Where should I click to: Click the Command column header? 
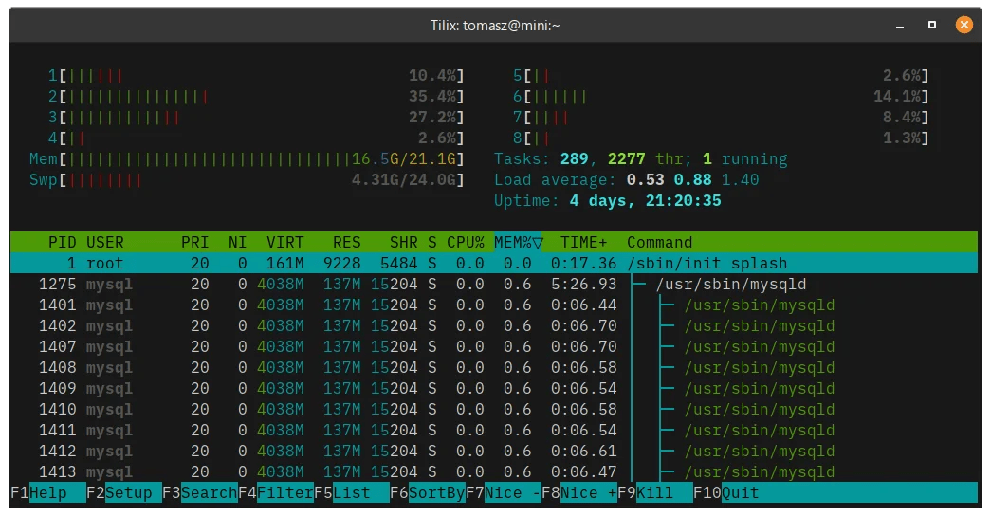point(659,243)
